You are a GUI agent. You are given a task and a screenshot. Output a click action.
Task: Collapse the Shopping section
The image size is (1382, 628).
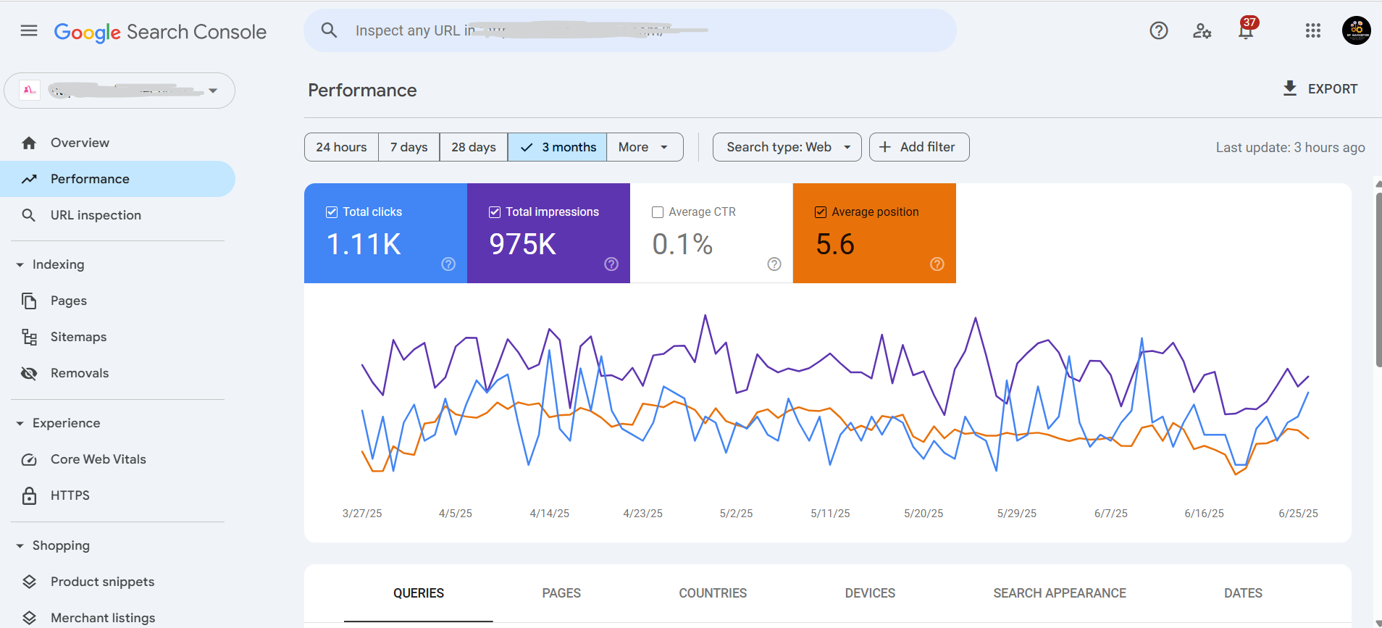20,546
